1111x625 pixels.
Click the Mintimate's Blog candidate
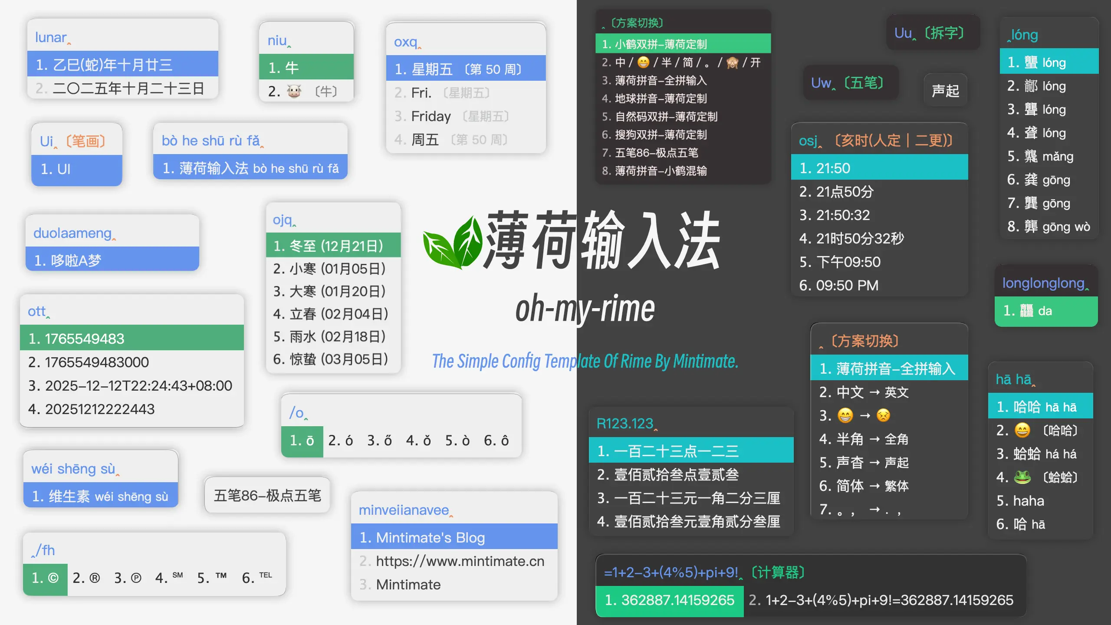(422, 537)
